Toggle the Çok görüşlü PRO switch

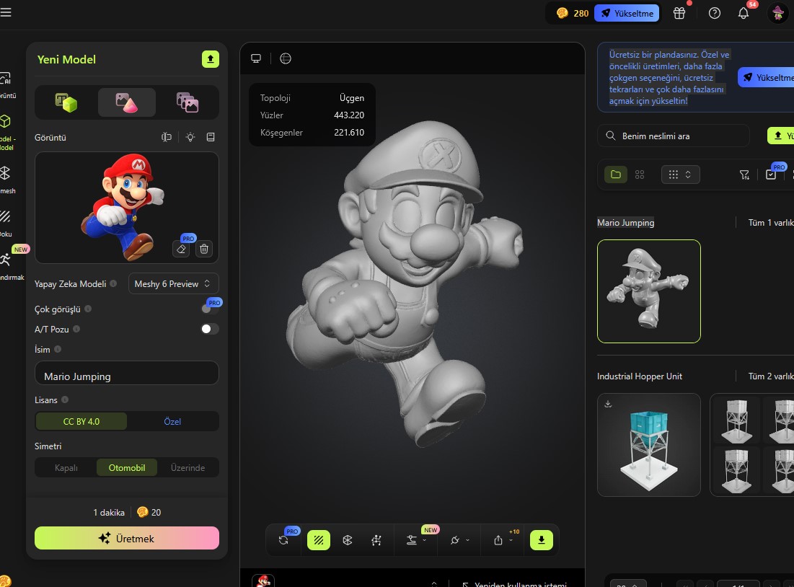click(x=209, y=309)
